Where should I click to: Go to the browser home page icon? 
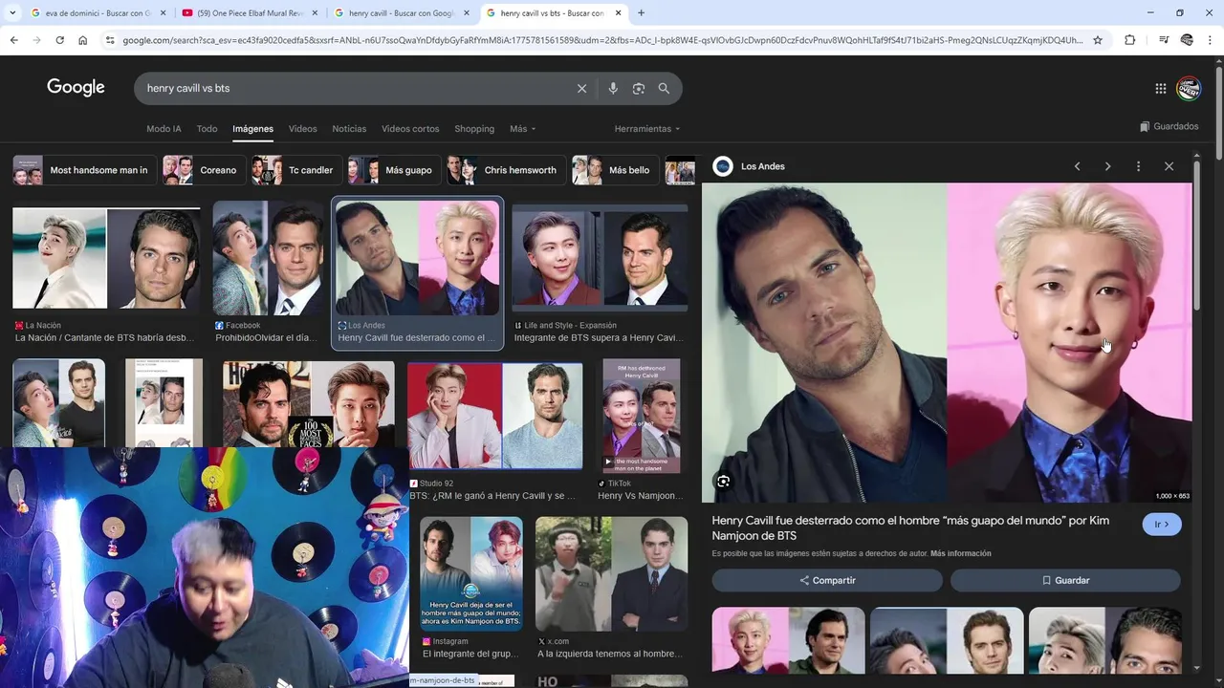(83, 40)
